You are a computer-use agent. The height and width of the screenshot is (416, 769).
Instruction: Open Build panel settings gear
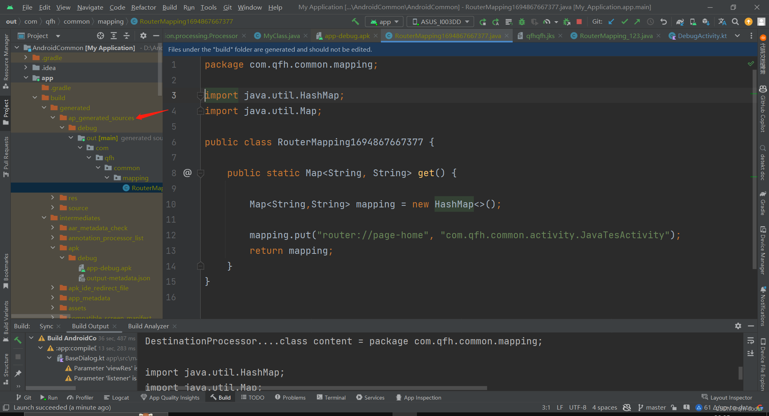(738, 326)
